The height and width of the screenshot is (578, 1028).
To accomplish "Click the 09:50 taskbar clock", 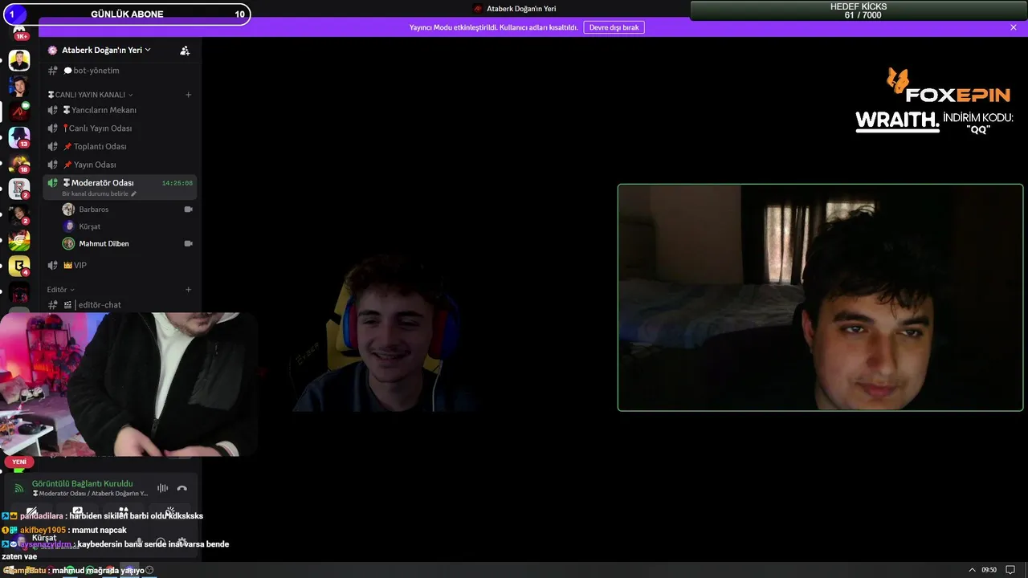I will tap(989, 570).
